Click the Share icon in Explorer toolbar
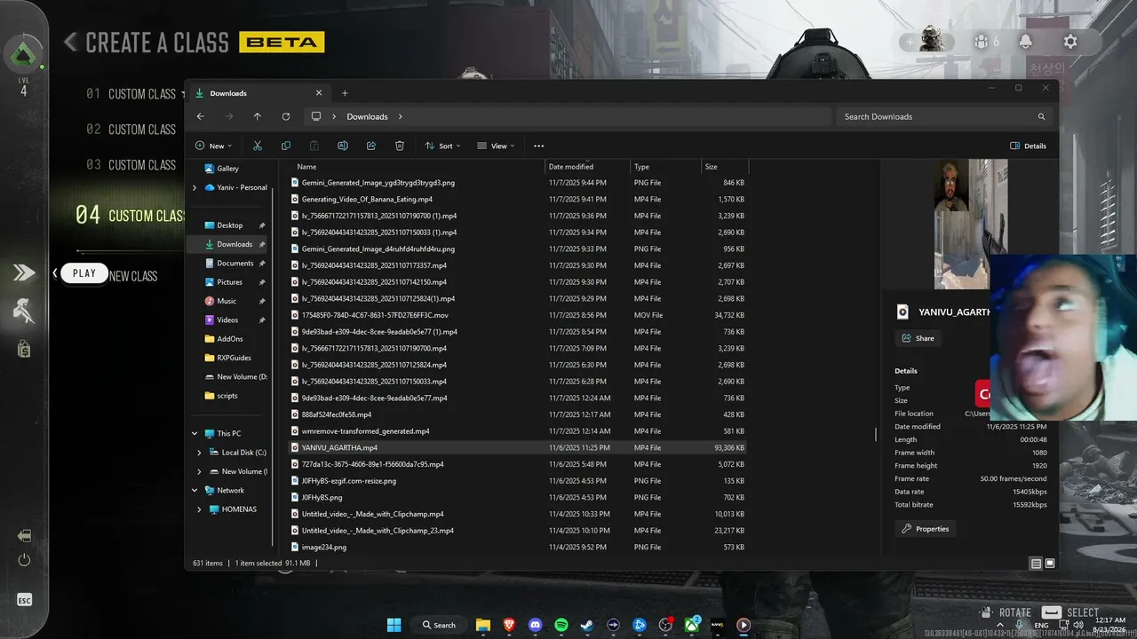The width and height of the screenshot is (1137, 639). (371, 146)
